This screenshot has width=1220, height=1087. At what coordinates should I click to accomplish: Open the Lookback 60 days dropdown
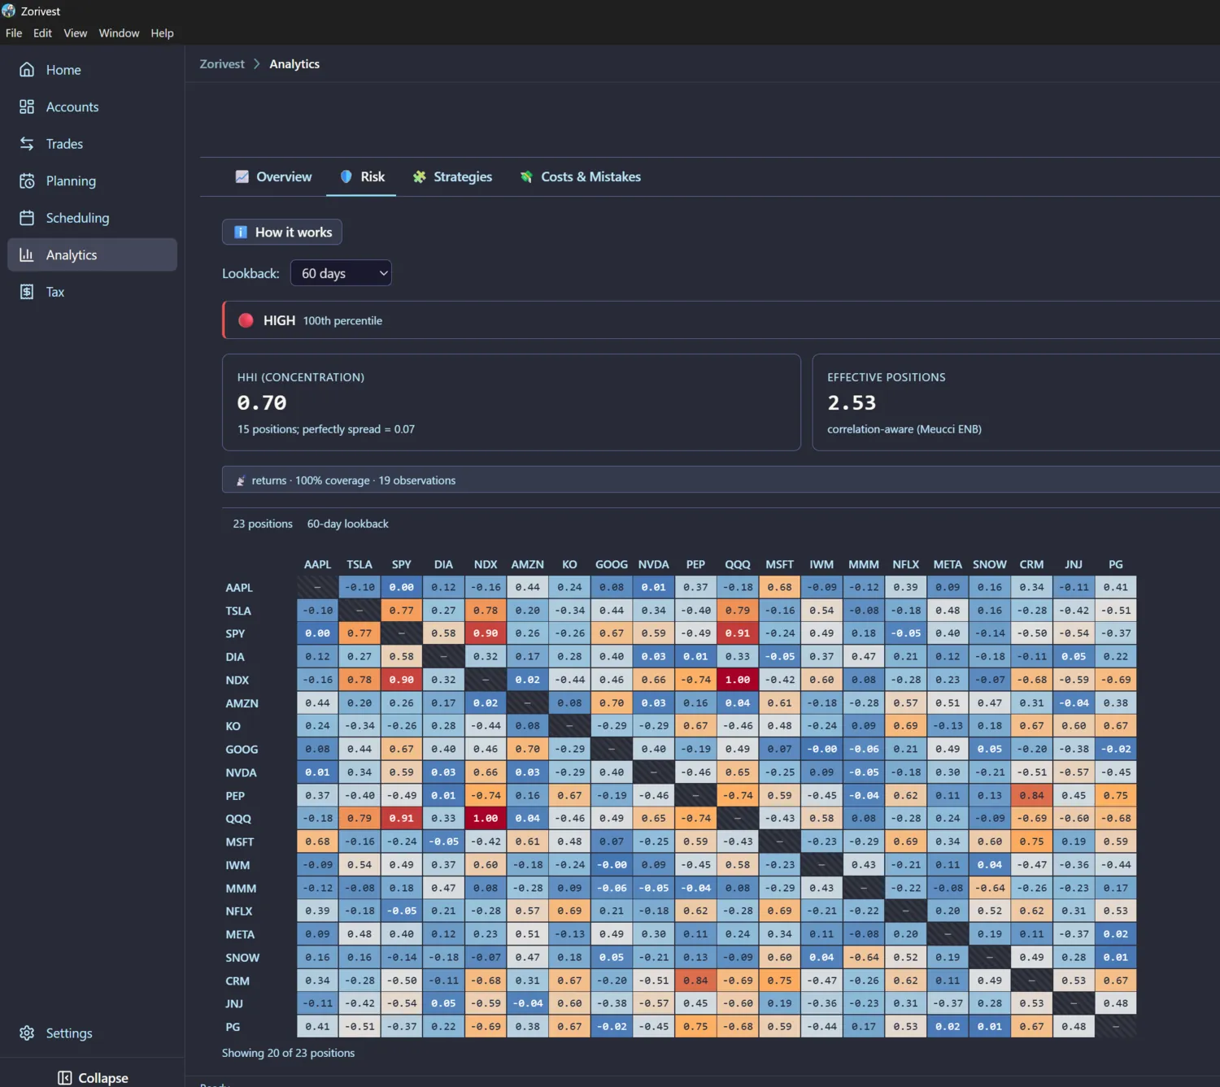(341, 273)
